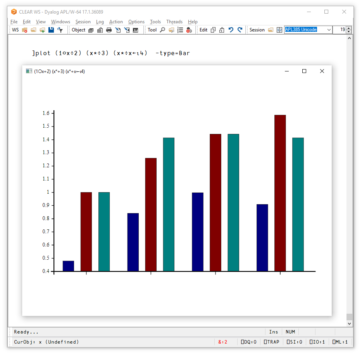Open the Log menu

(x=100, y=22)
